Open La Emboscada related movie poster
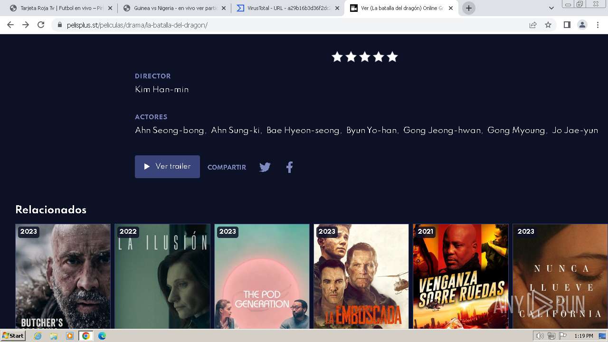Viewport: 608px width, 342px height. (x=361, y=276)
